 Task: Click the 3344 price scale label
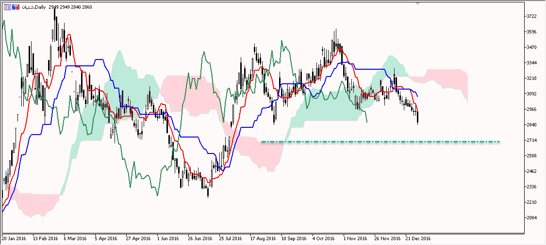pos(532,63)
